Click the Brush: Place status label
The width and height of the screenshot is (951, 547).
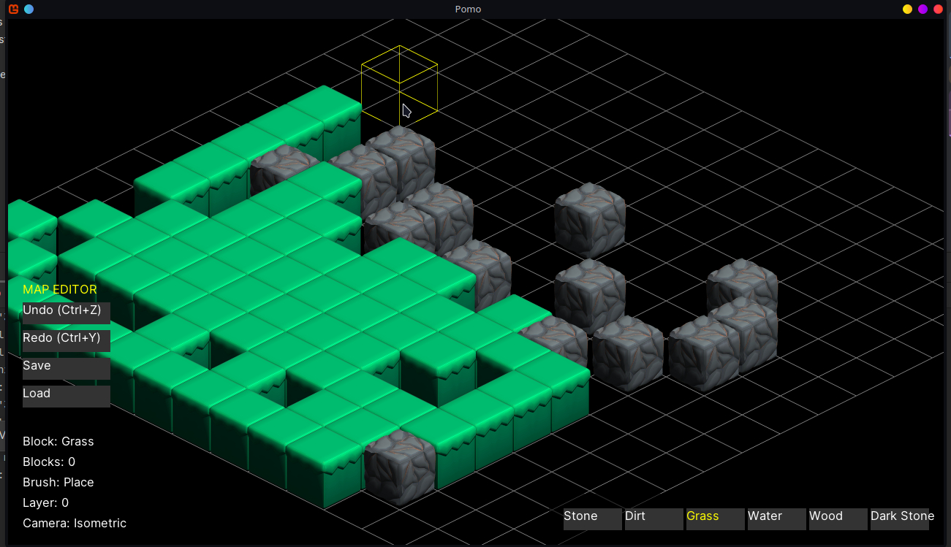coord(58,483)
